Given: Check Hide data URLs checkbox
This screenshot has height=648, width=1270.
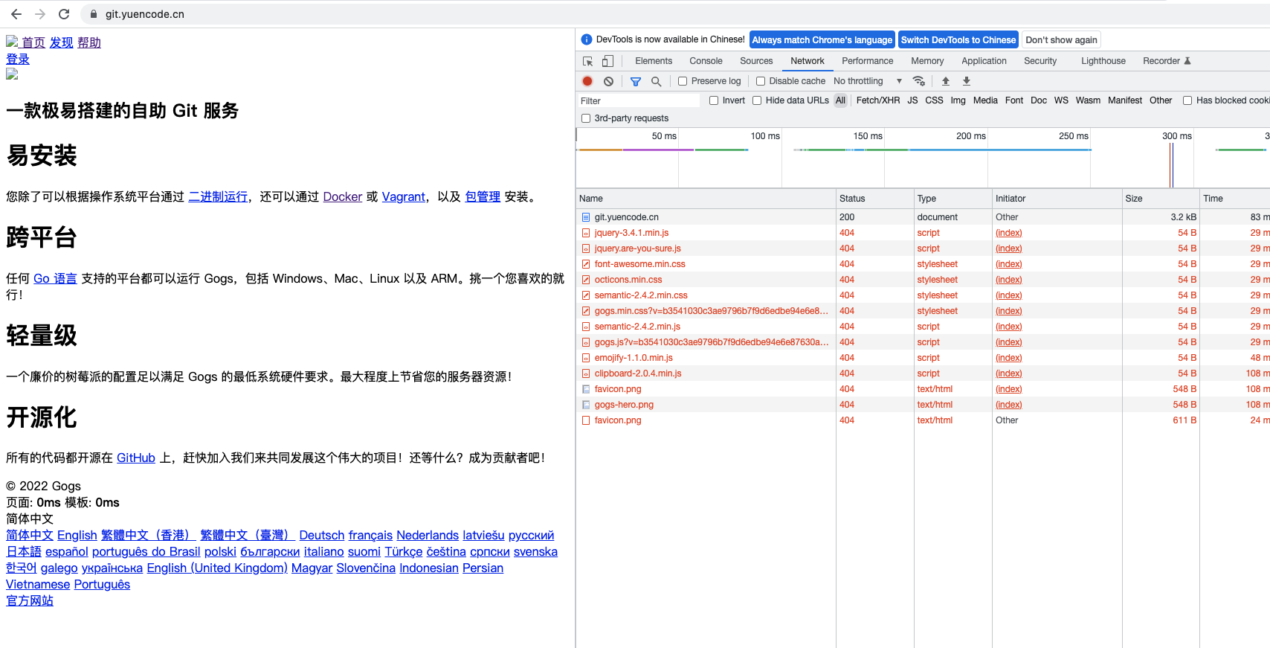Looking at the screenshot, I should 757,100.
